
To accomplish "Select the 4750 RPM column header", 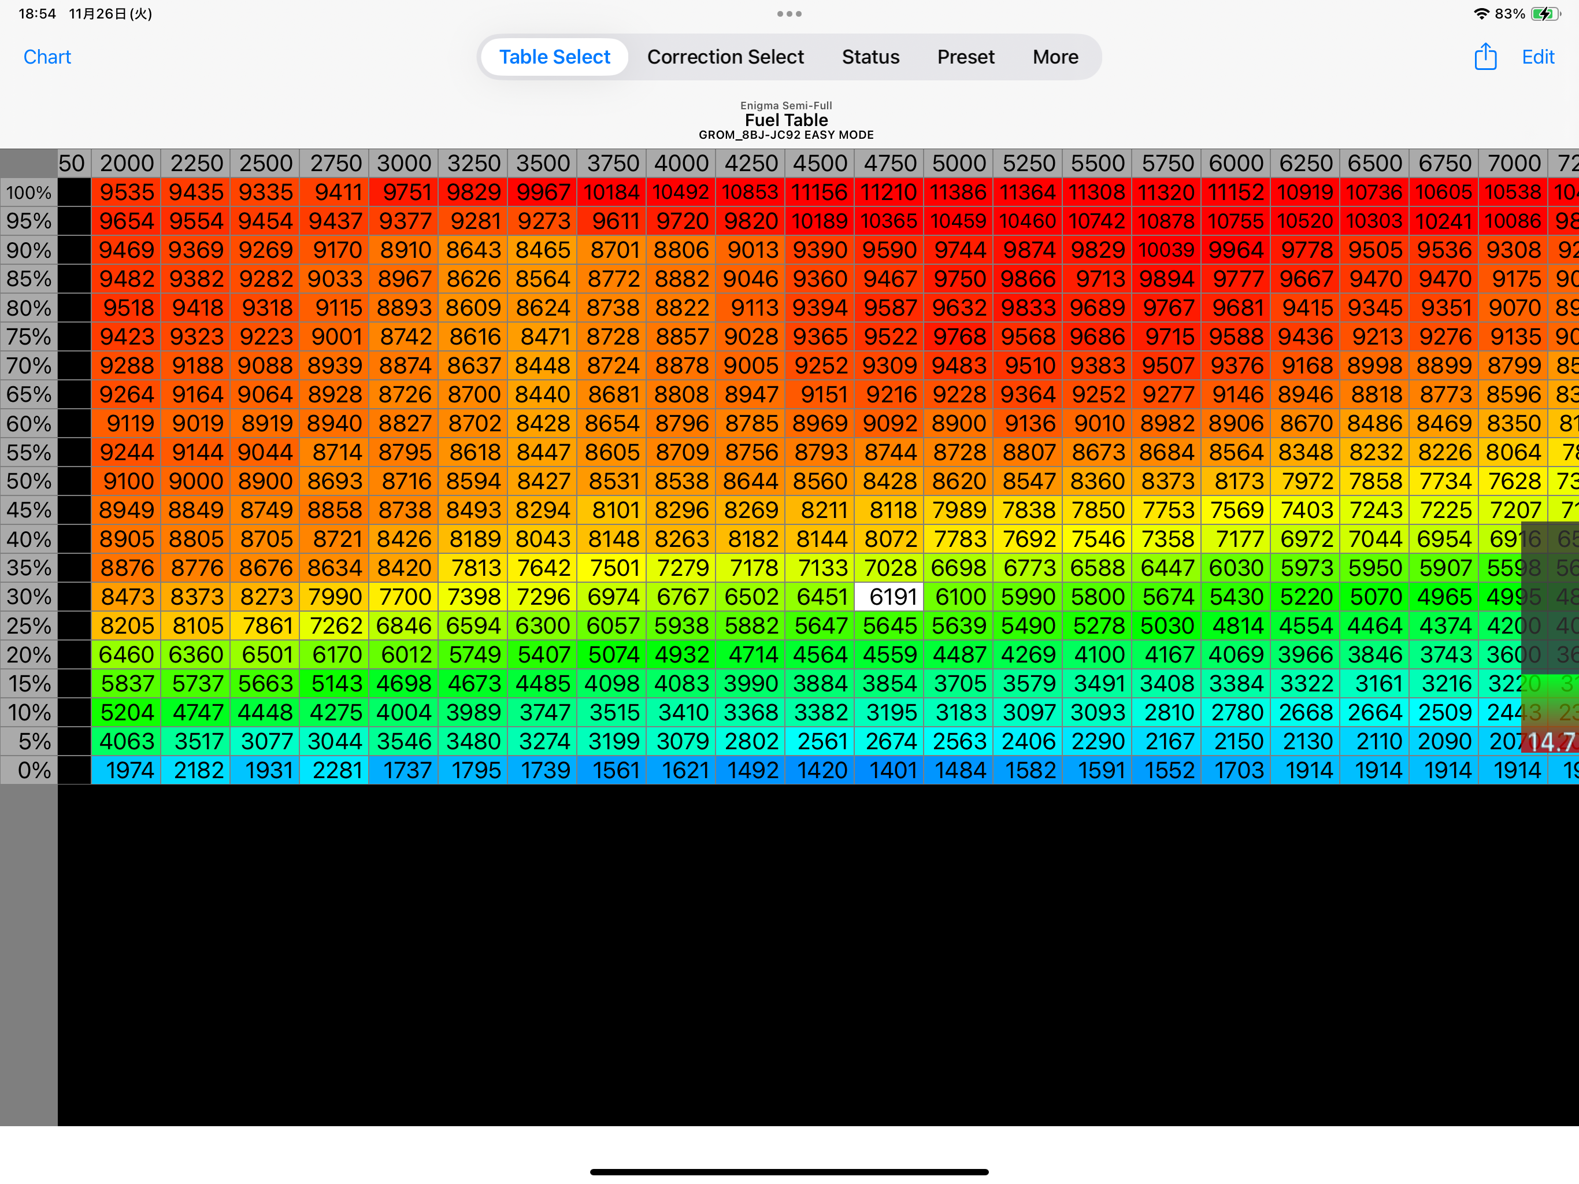I will pos(889,164).
